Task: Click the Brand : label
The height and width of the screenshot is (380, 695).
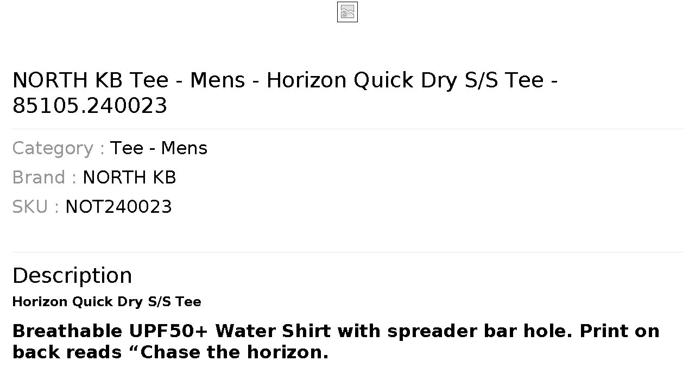Action: click(x=44, y=178)
